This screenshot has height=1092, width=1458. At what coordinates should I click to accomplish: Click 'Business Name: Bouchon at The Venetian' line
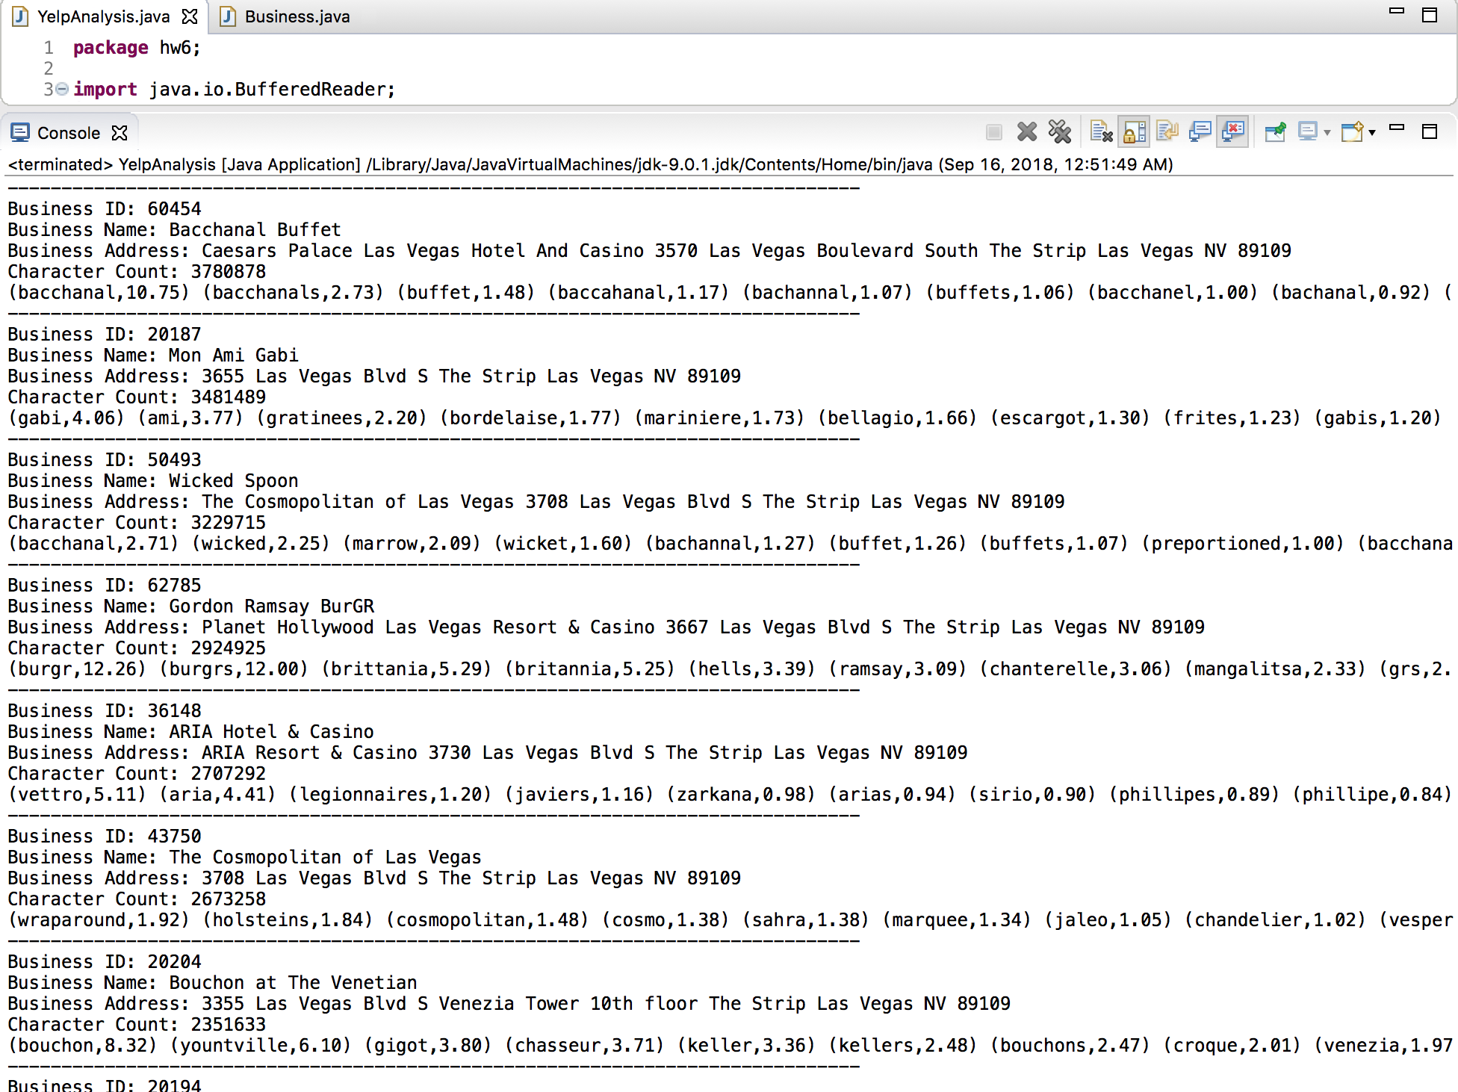coord(213,982)
